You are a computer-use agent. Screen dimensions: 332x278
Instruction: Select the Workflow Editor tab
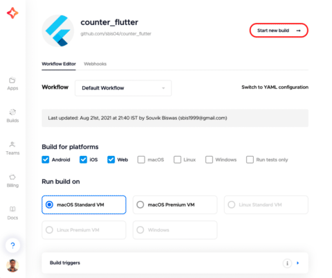(x=59, y=64)
